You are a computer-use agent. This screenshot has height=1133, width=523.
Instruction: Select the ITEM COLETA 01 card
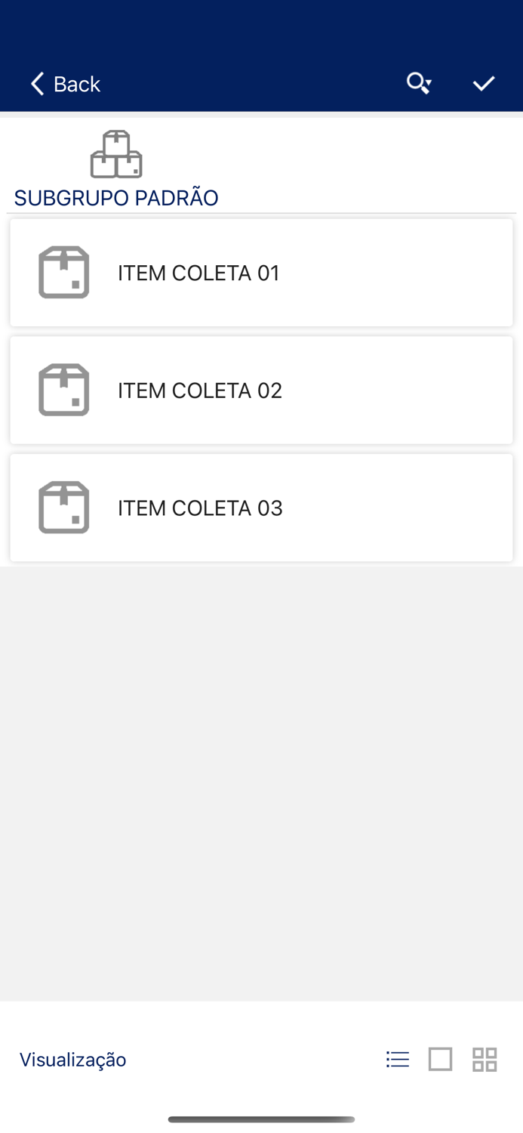point(261,272)
